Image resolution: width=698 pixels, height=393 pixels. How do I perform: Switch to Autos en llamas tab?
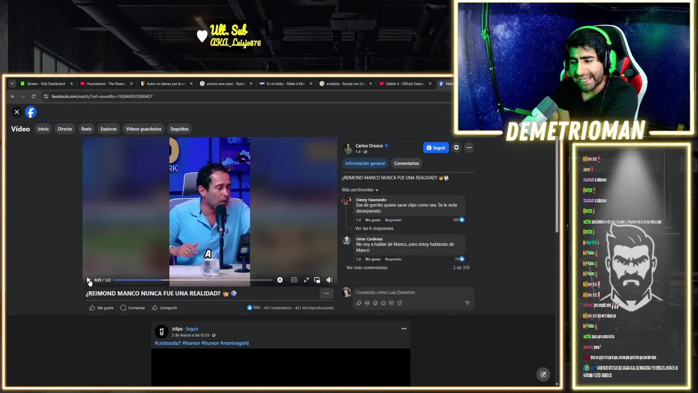[166, 84]
